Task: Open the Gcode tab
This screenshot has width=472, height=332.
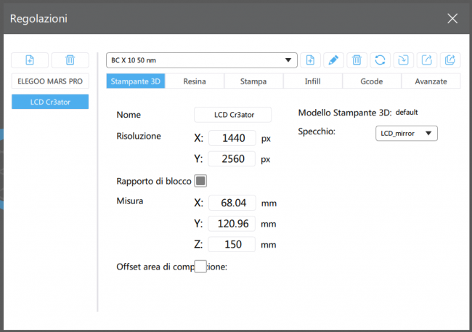Action: (371, 81)
